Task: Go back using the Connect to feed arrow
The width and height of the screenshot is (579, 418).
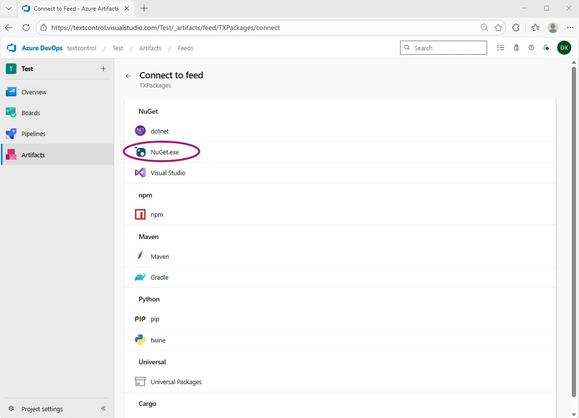Action: tap(128, 75)
